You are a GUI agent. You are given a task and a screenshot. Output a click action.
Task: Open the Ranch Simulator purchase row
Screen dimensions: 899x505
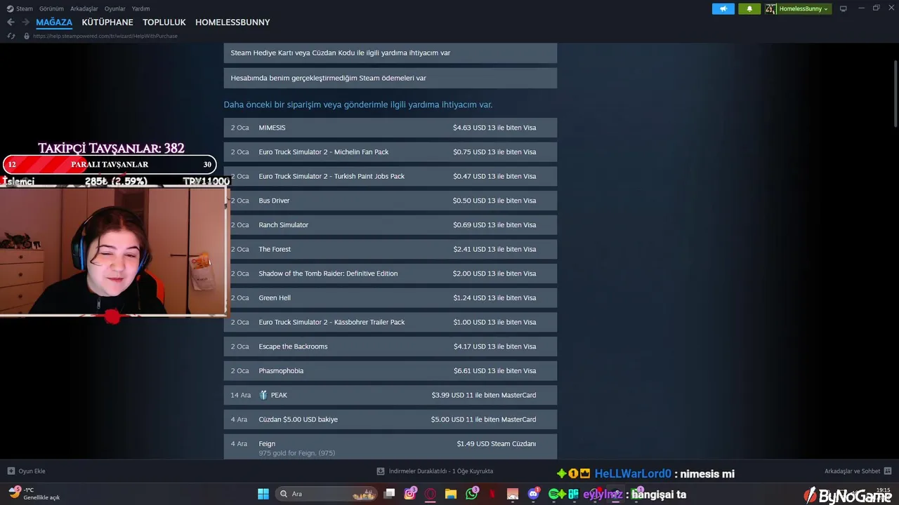click(391, 224)
